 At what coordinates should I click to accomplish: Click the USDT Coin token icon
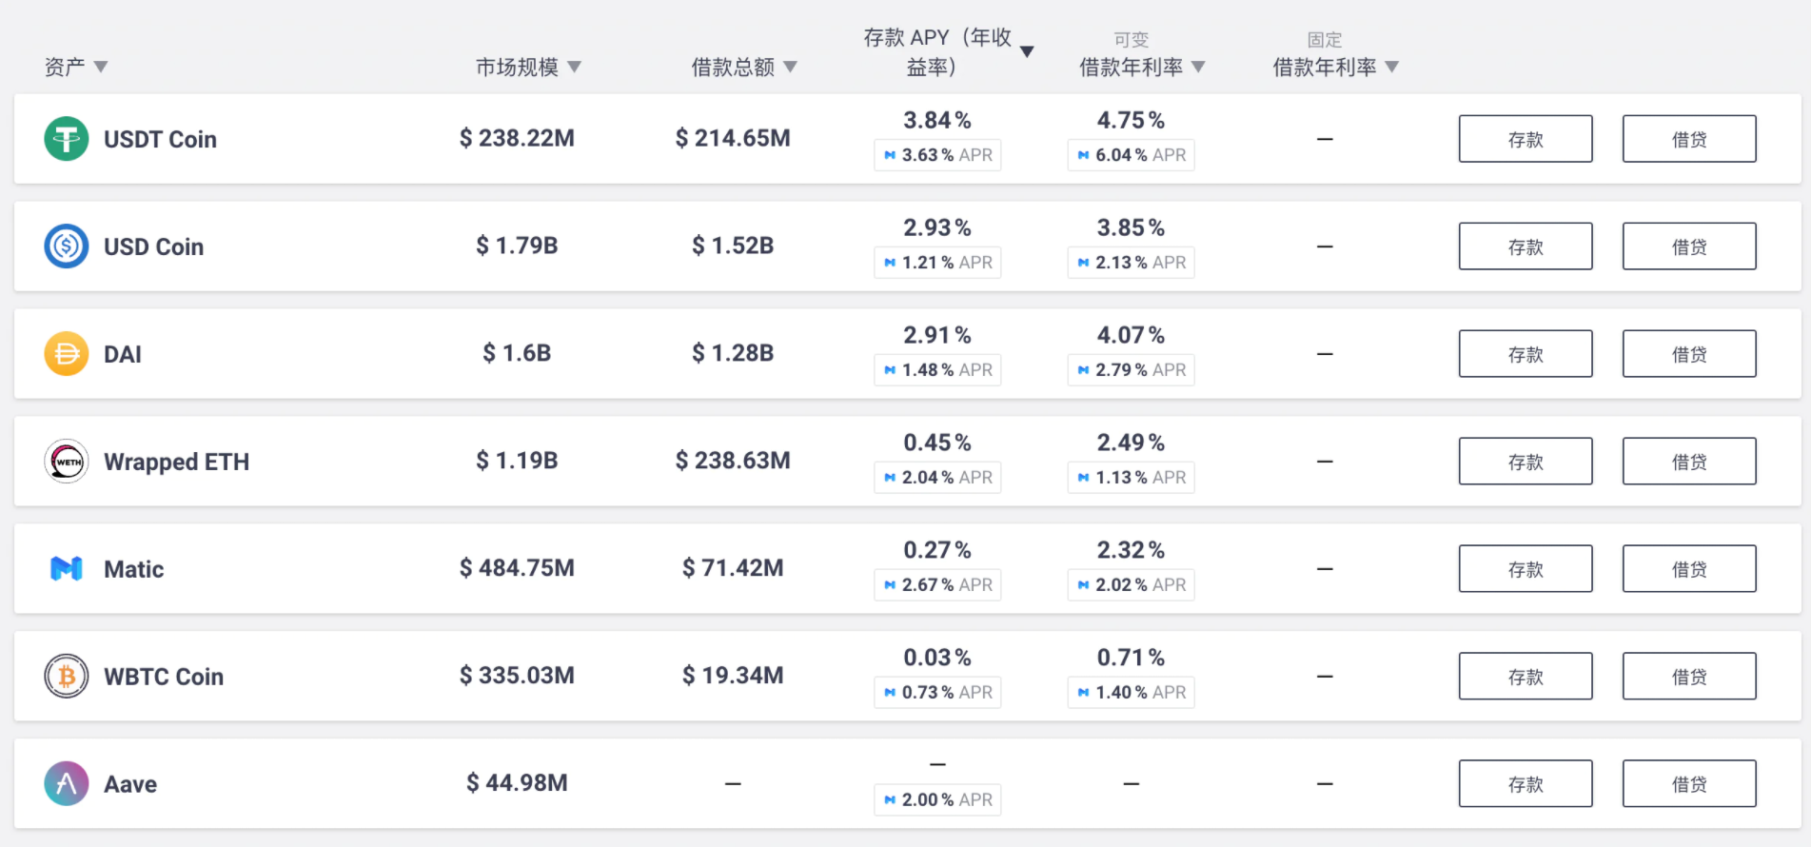tap(67, 139)
